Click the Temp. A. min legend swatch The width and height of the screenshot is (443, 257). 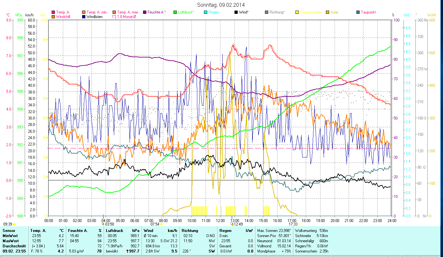click(x=84, y=12)
